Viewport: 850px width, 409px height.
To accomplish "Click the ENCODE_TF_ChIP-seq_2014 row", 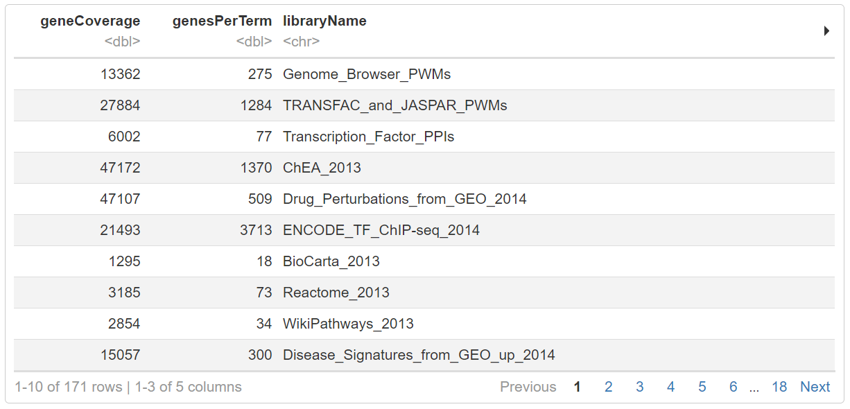I will 381,230.
